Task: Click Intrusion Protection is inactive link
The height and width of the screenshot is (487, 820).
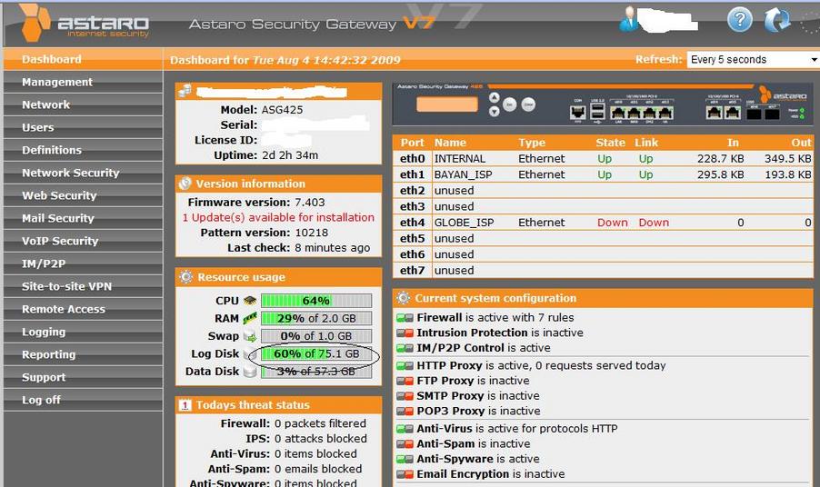Action: [500, 333]
